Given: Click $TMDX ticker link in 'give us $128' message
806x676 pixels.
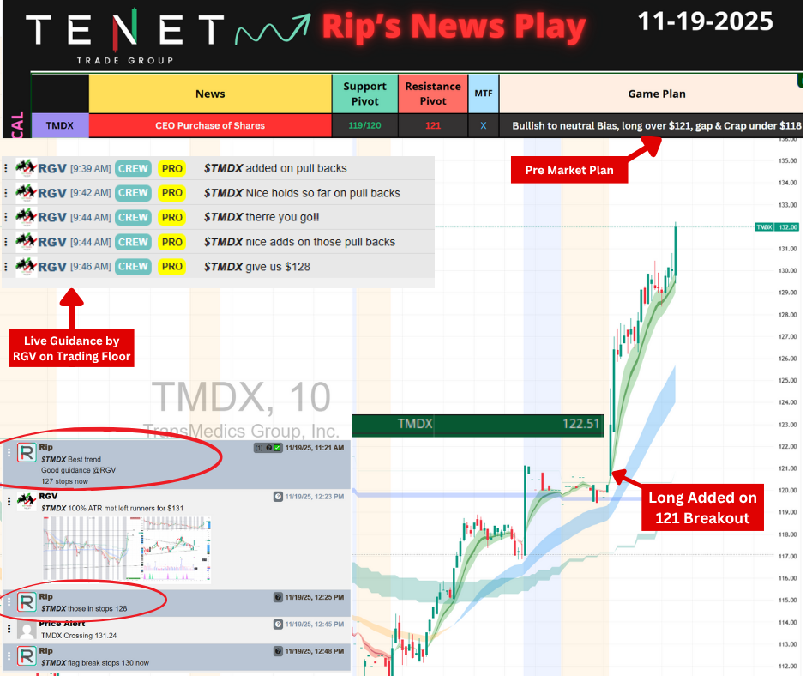Looking at the screenshot, I should pos(224,267).
